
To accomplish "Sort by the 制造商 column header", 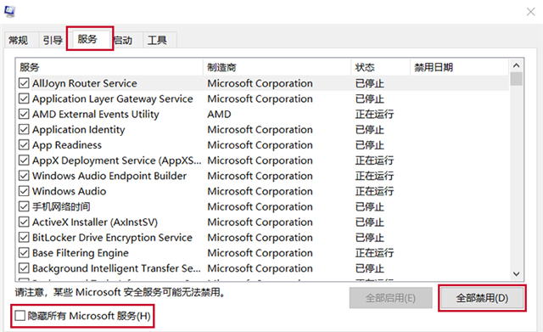I will [x=277, y=67].
